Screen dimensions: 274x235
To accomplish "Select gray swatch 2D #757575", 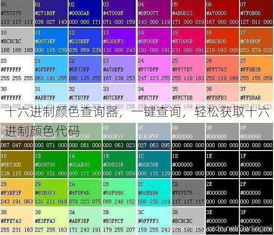I will pyautogui.click(x=188, y=193).
